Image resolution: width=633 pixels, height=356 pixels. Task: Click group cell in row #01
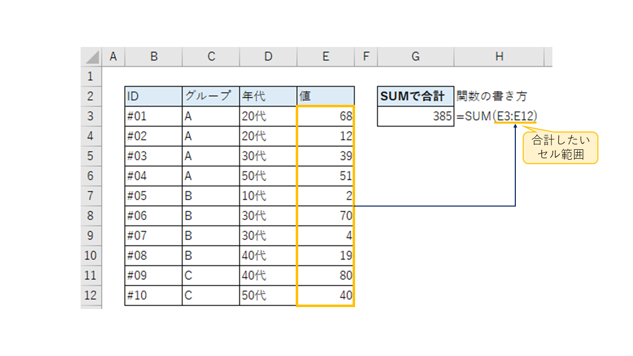pos(211,116)
